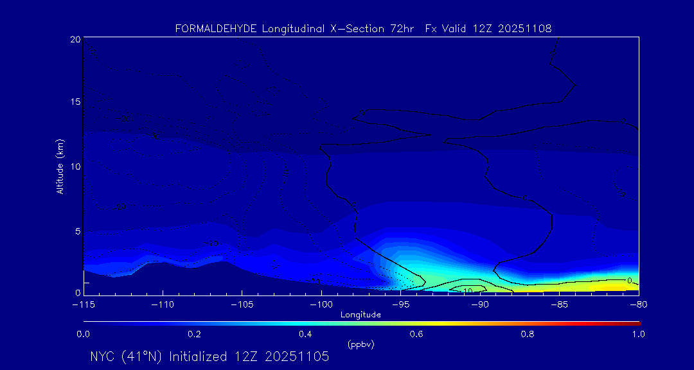This screenshot has width=694, height=370.
Task: Click the 15 altitude tick label
Action: (75, 101)
